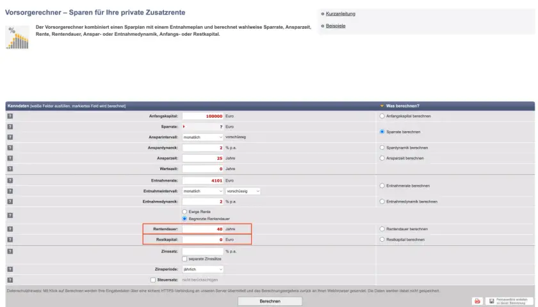
Task: Click the Entnahmedynamik input field
Action: [x=203, y=201]
